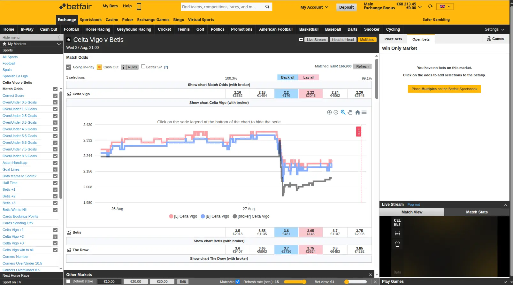This screenshot has width=513, height=285.
Task: Click the mobile phone icon in header
Action: click(139, 6)
